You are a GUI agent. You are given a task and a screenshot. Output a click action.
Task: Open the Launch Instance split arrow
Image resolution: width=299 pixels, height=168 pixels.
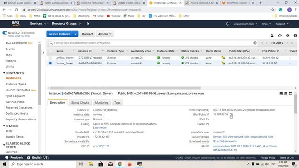pos(76,34)
